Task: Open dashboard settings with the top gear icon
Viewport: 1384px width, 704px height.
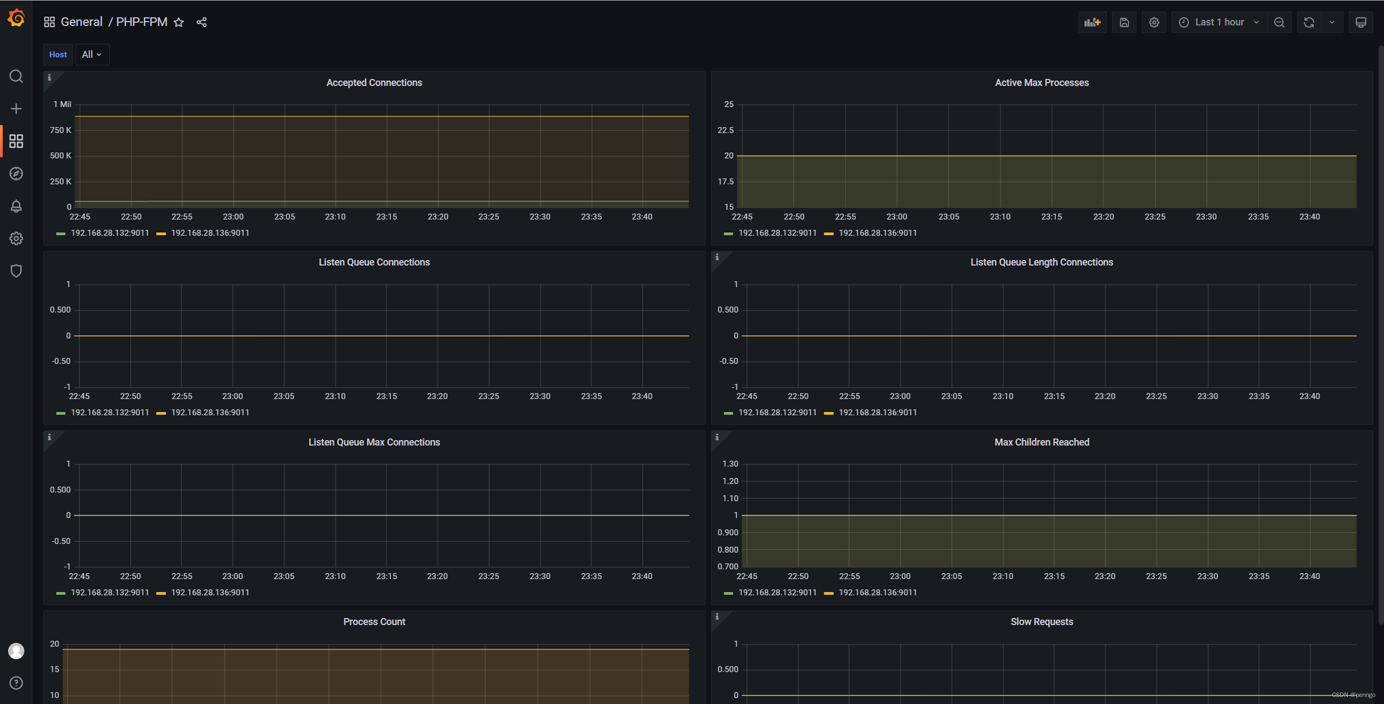Action: coord(1154,22)
